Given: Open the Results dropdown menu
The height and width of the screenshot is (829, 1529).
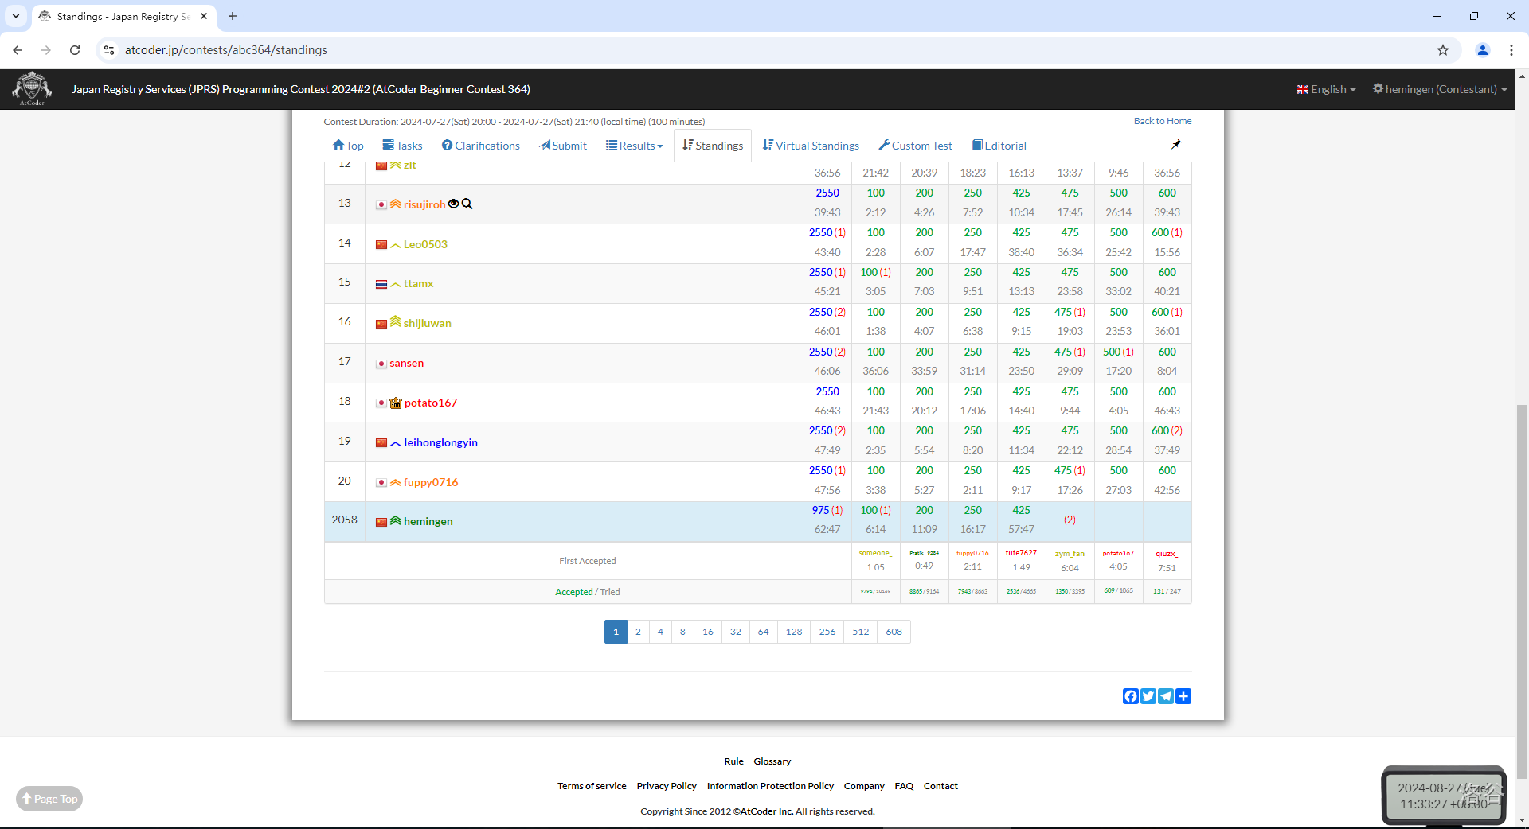Looking at the screenshot, I should pyautogui.click(x=635, y=146).
